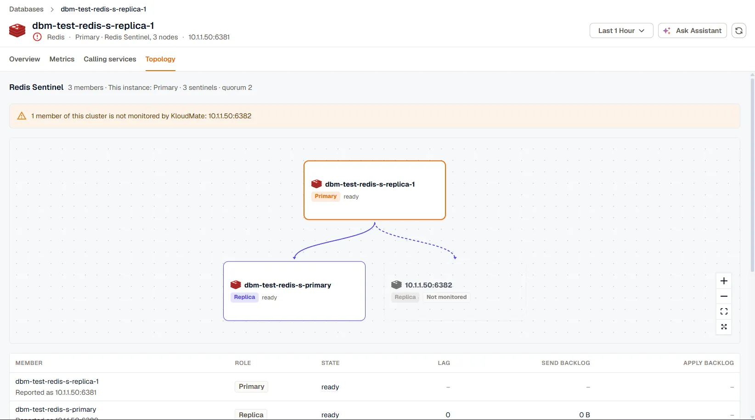This screenshot has height=420, width=755.
Task: Go to the Calling services tab
Action: pyautogui.click(x=110, y=59)
